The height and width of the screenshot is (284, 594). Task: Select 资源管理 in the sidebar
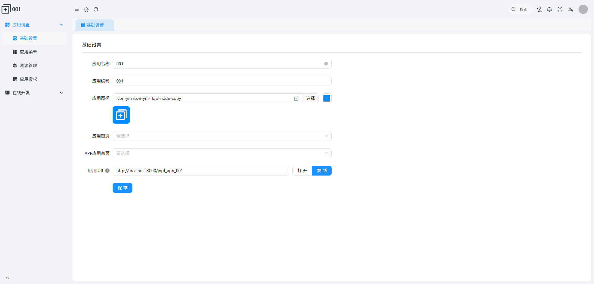28,66
